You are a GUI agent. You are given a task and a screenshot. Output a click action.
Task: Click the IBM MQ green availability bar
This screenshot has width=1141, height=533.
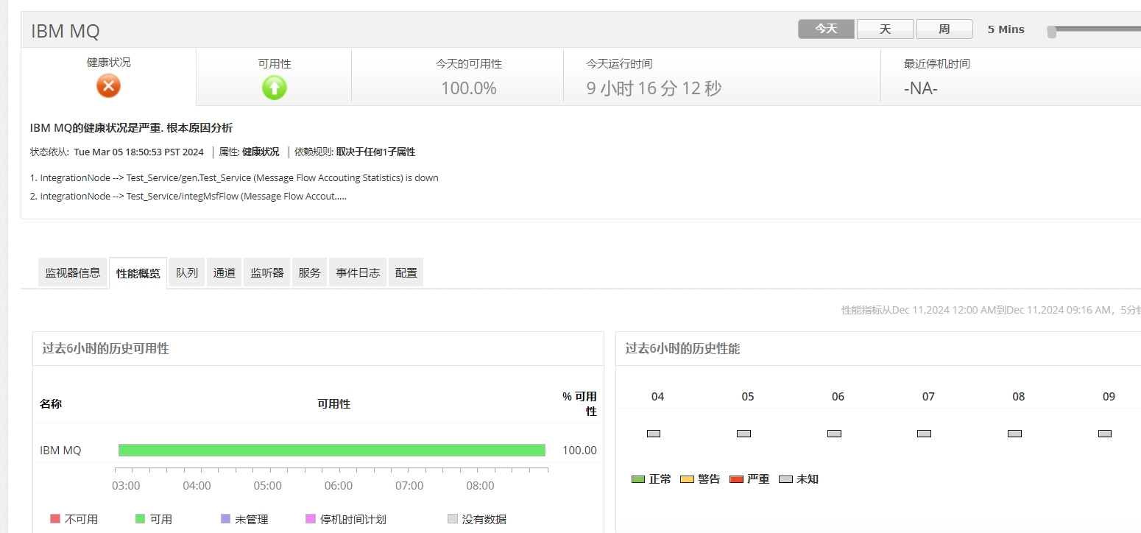[x=332, y=451]
